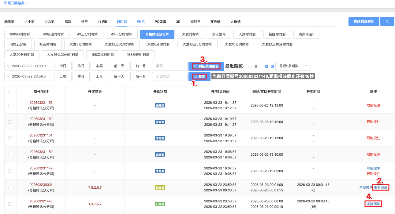This screenshot has width=395, height=214.
Task: Click the 期号 input field
Action: pos(170,66)
